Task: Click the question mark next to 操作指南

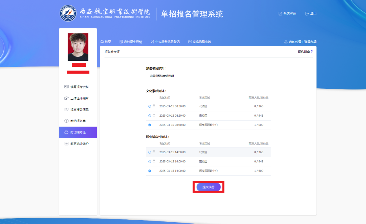Action: click(x=312, y=52)
